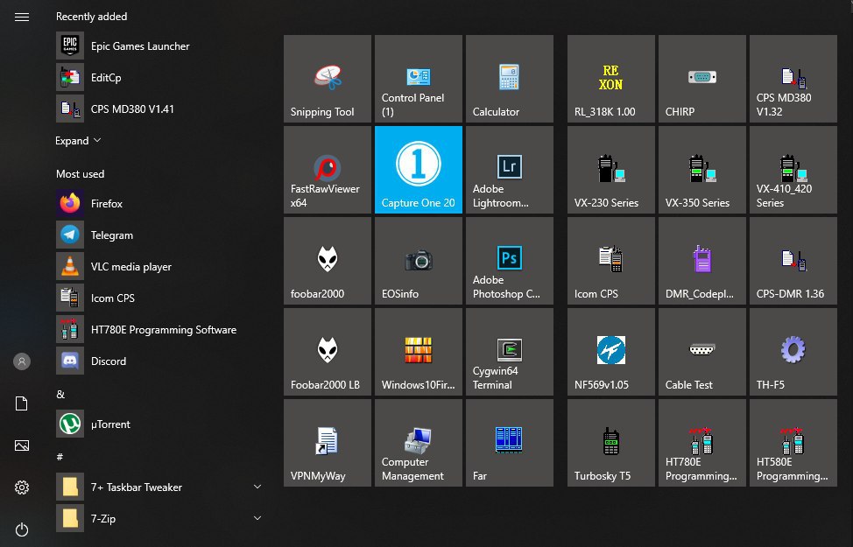
Task: Open the Icom CPS tile
Action: click(x=611, y=261)
